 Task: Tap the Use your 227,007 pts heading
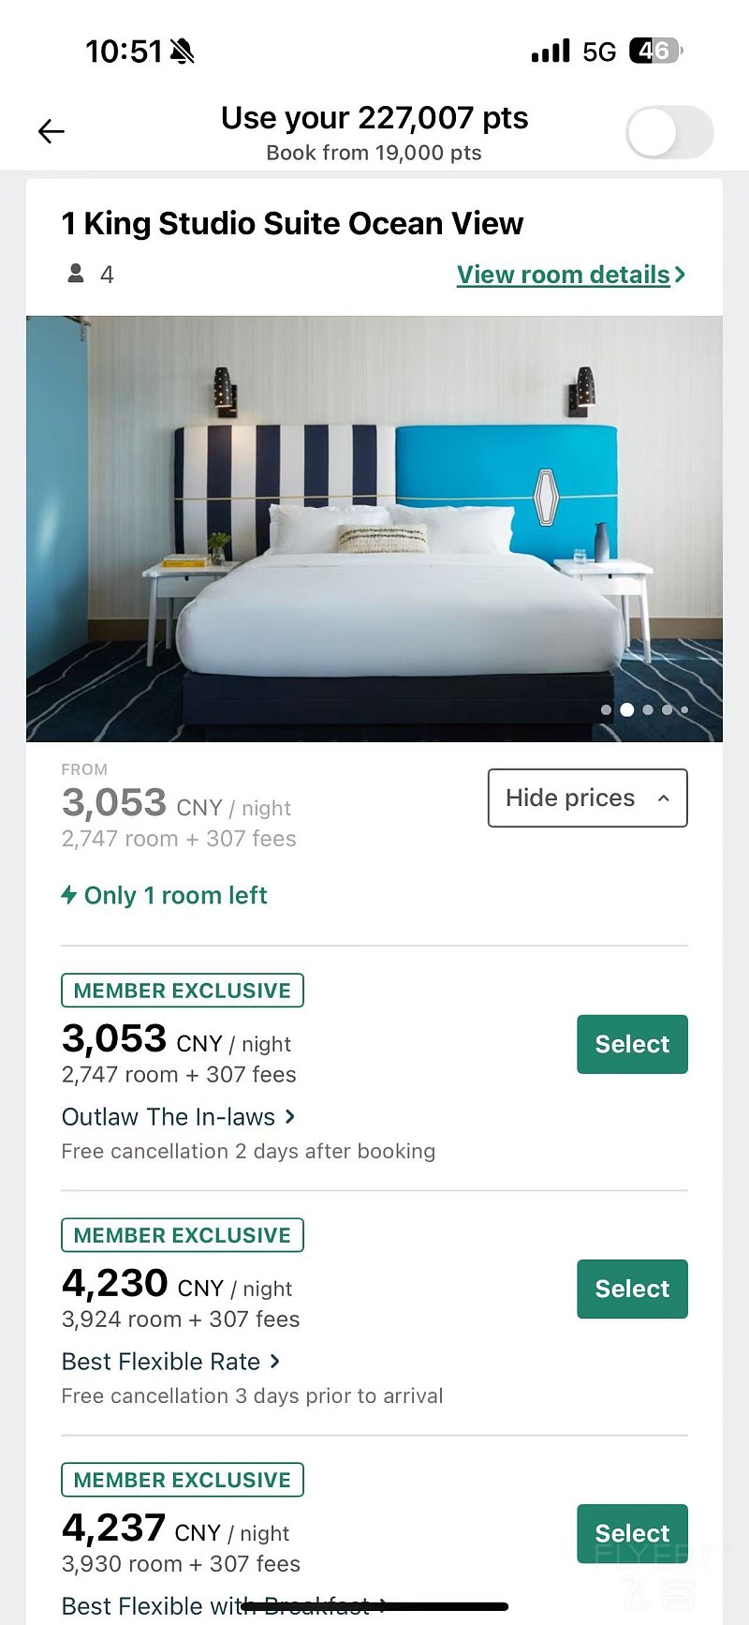[374, 118]
